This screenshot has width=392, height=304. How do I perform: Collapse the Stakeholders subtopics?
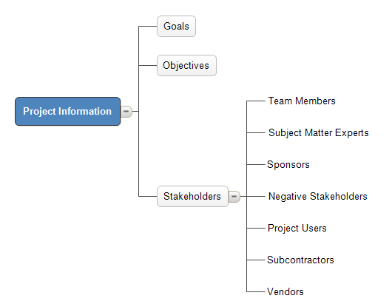pyautogui.click(x=234, y=197)
